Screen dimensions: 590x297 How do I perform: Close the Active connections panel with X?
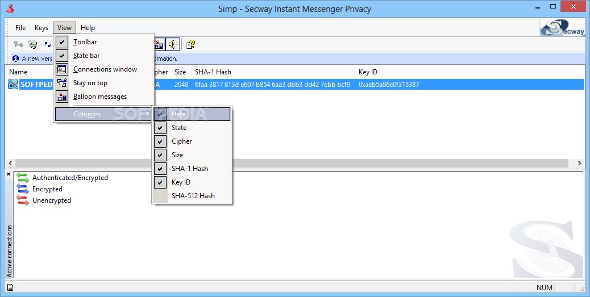[x=9, y=174]
